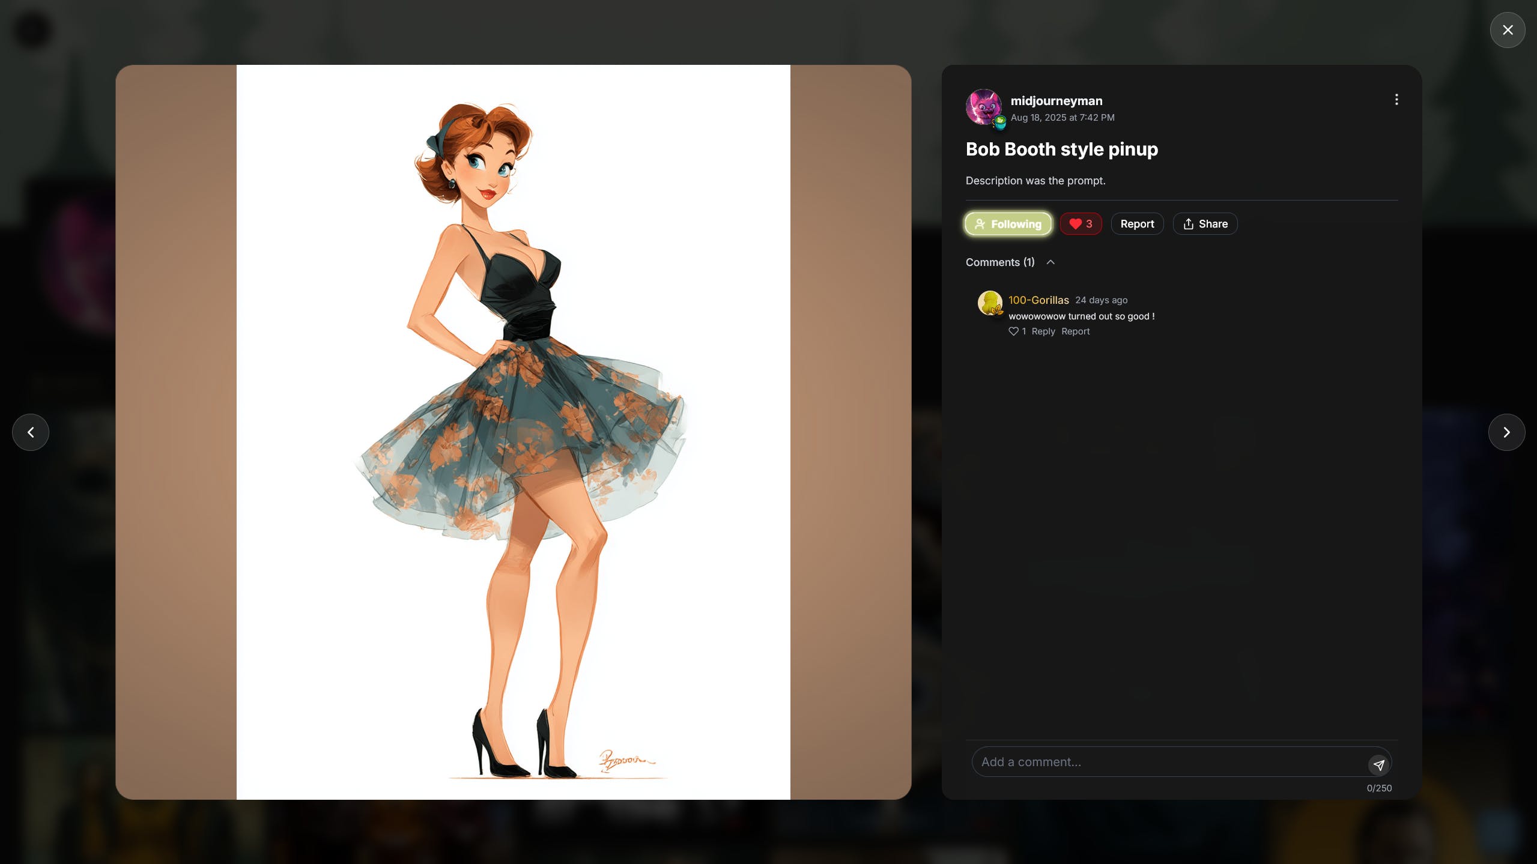The width and height of the screenshot is (1537, 864).
Task: Report the 100-Gorillas comment
Action: (x=1075, y=331)
